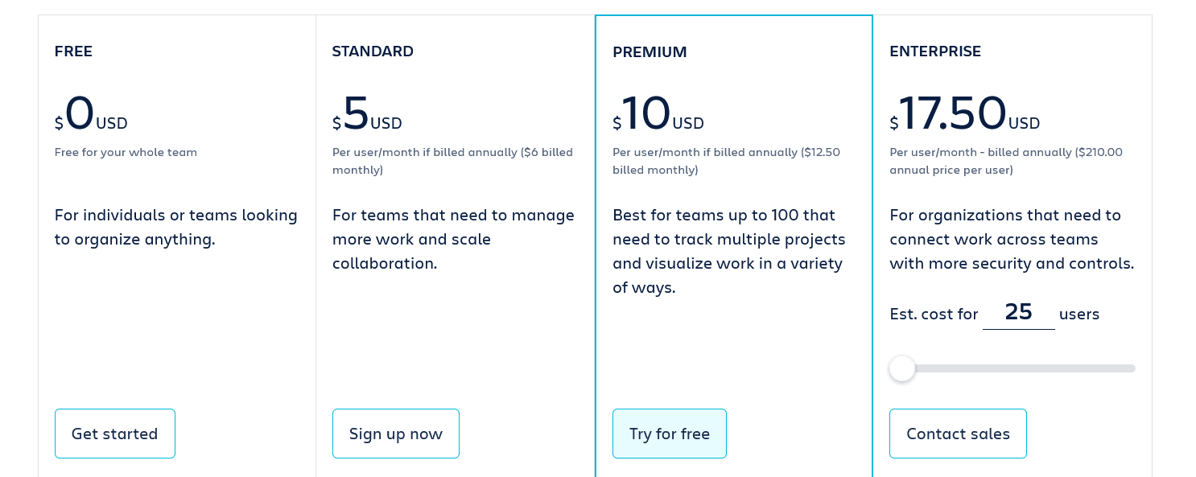
Task: Click the Get started button
Action: (115, 434)
